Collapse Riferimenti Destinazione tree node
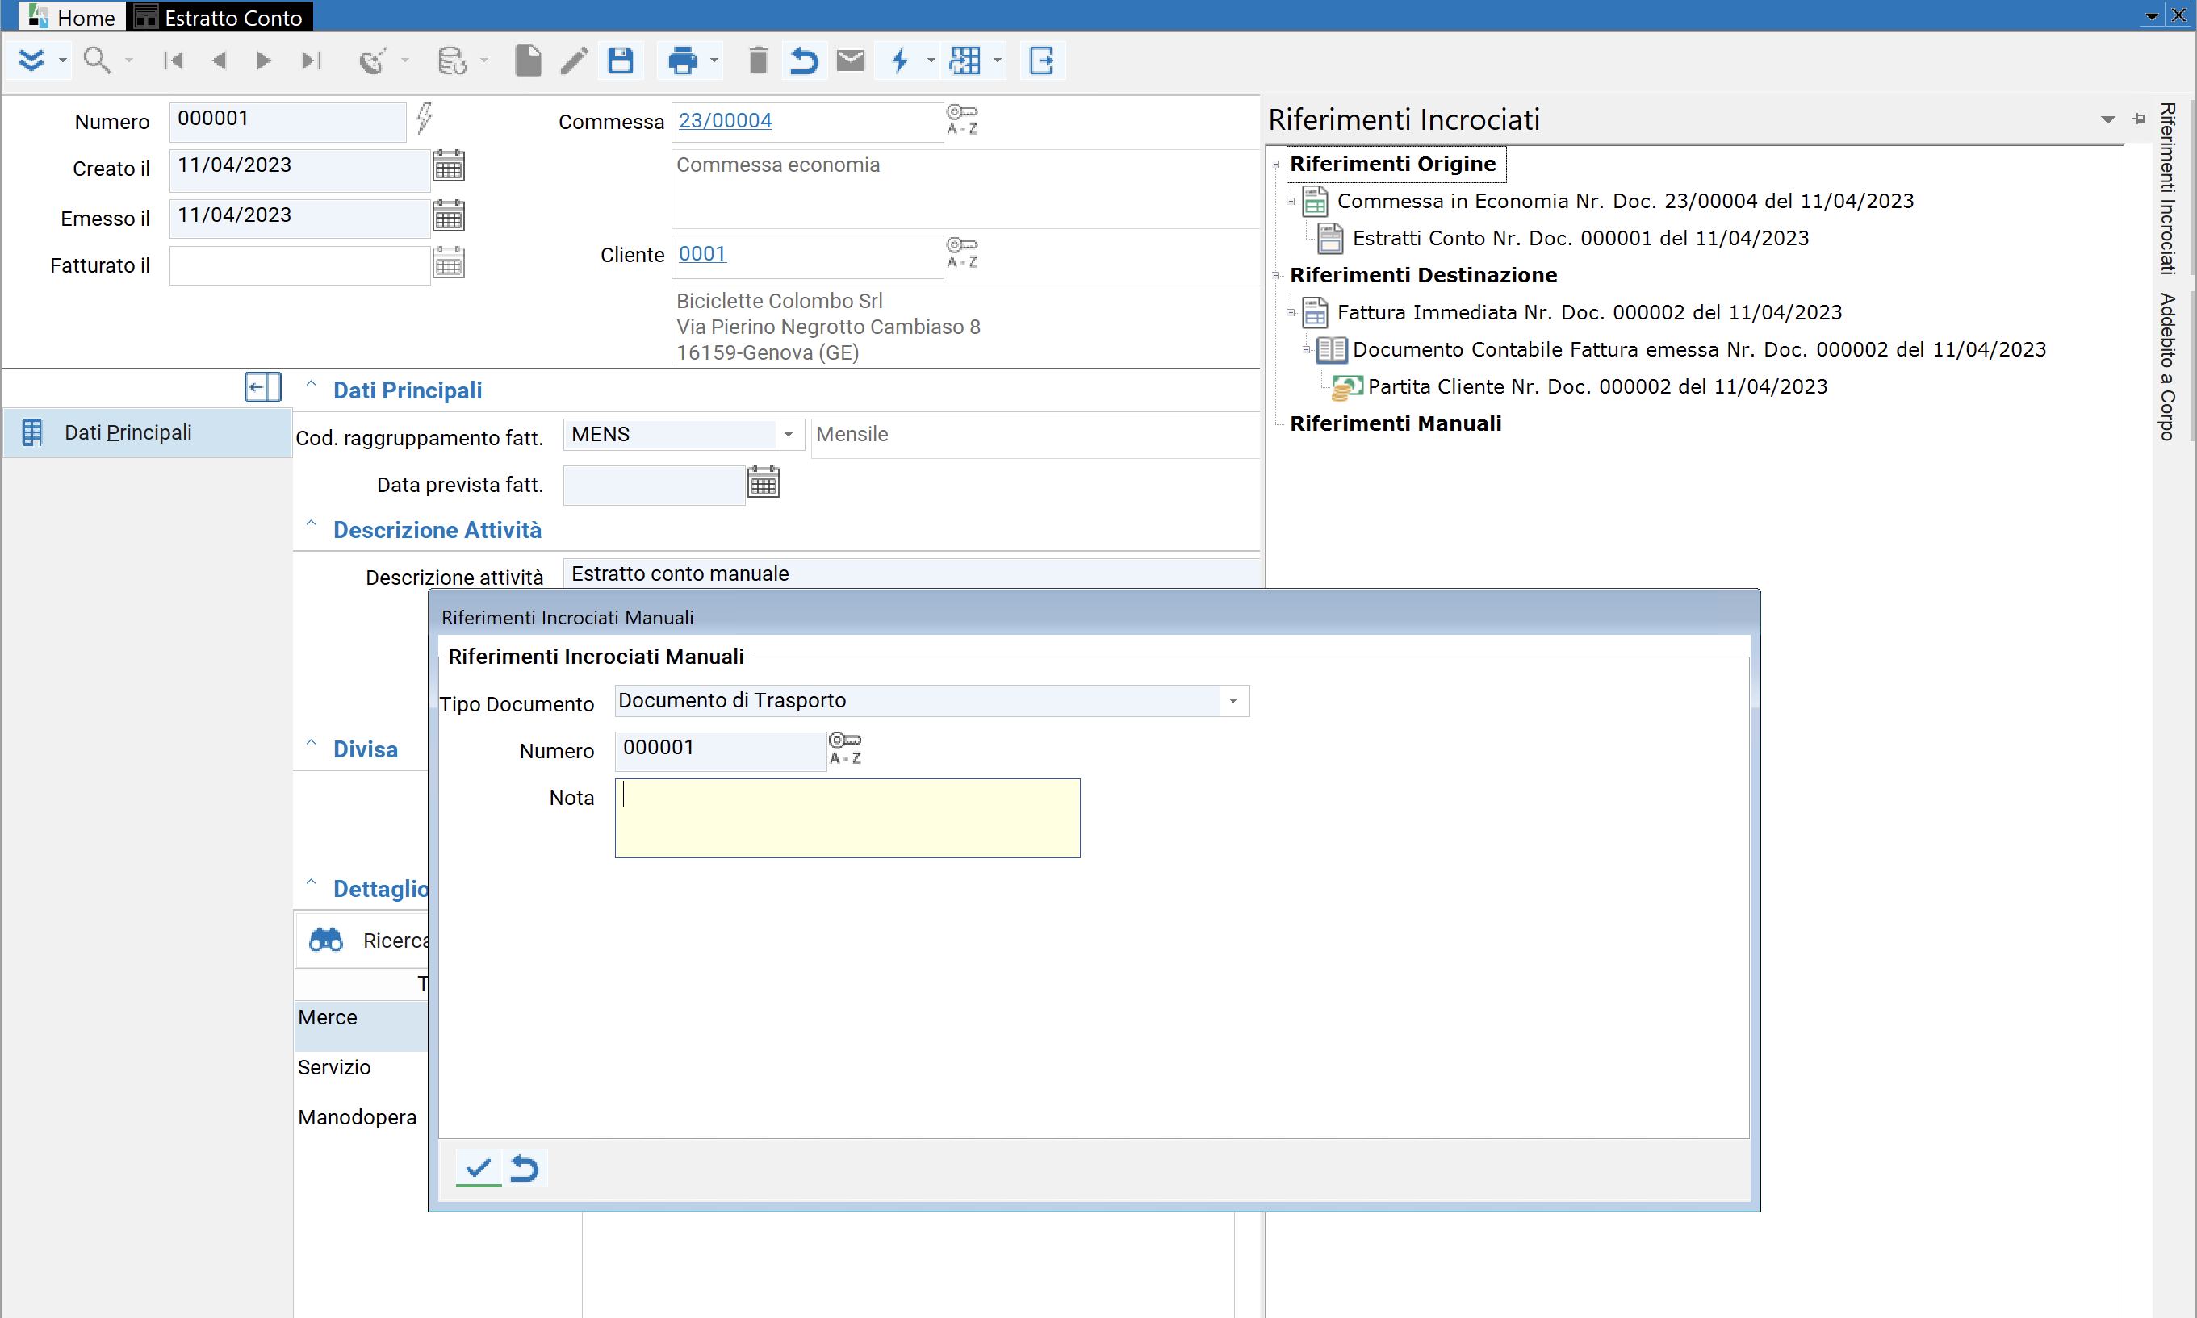 (x=1276, y=274)
